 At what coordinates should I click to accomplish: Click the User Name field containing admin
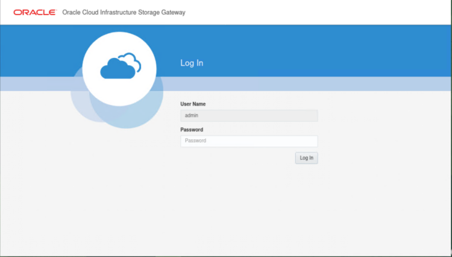(x=248, y=116)
